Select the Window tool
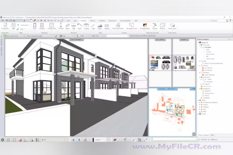Viewport: 233px width, 155px height. (42, 26)
